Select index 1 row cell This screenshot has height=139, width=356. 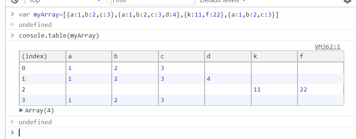[43, 79]
